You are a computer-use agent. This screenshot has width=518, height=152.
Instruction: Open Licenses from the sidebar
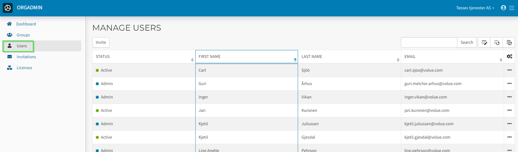24,68
